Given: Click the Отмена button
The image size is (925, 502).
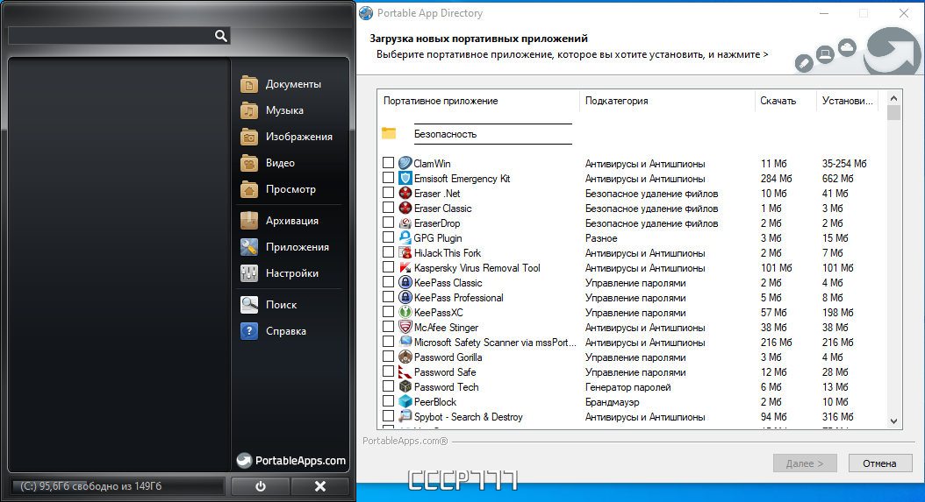Looking at the screenshot, I should coord(879,463).
